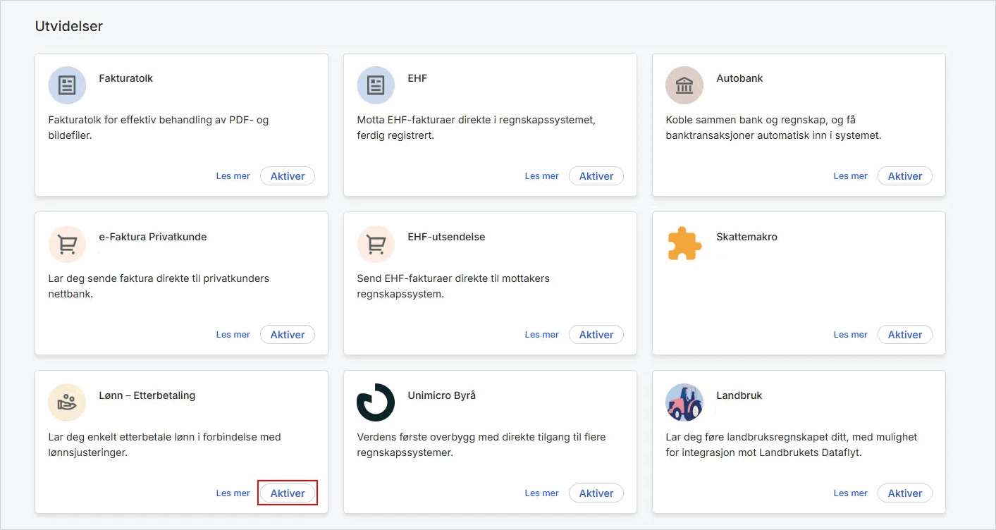Open Les mer for e-Faktura Privatkunde
This screenshot has height=530, width=996.
tap(233, 335)
